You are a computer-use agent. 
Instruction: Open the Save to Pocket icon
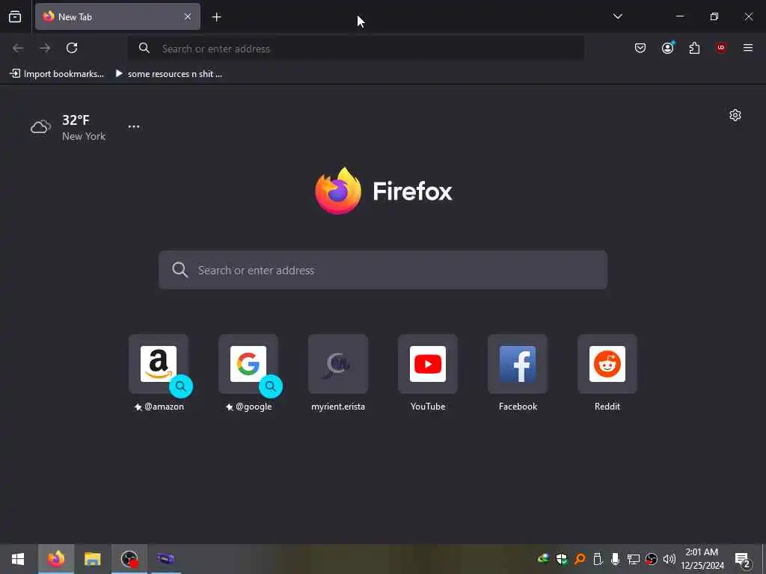pyautogui.click(x=640, y=48)
